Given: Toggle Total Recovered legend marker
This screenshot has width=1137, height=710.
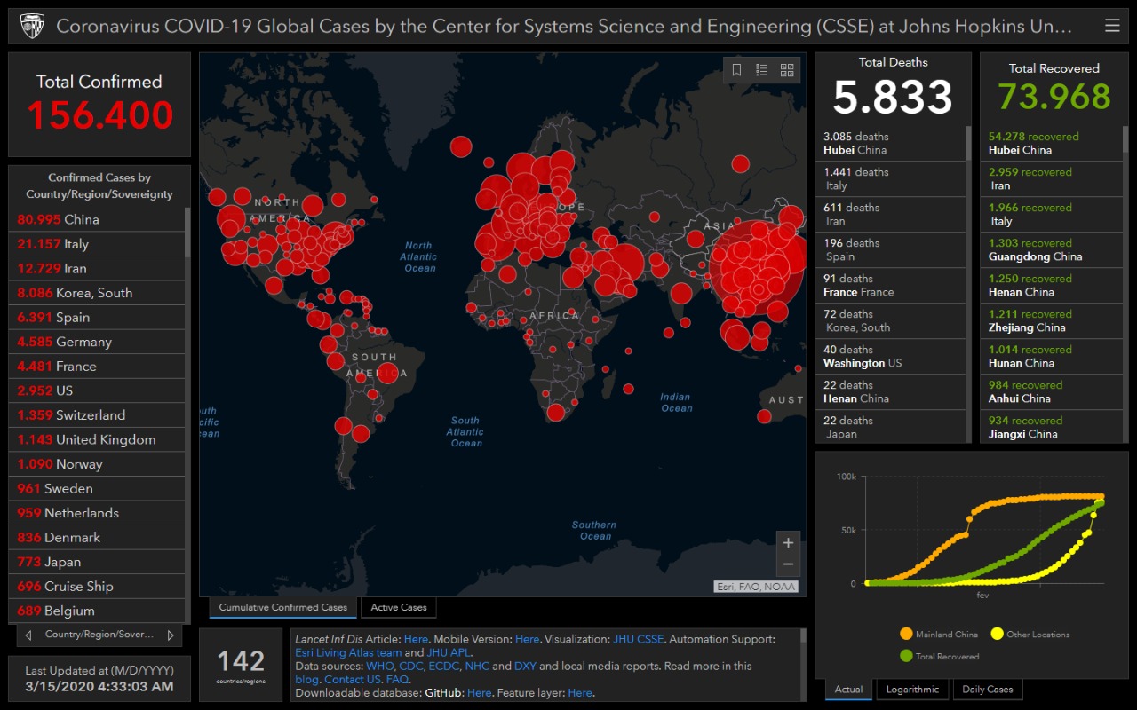Looking at the screenshot, I should tap(906, 656).
